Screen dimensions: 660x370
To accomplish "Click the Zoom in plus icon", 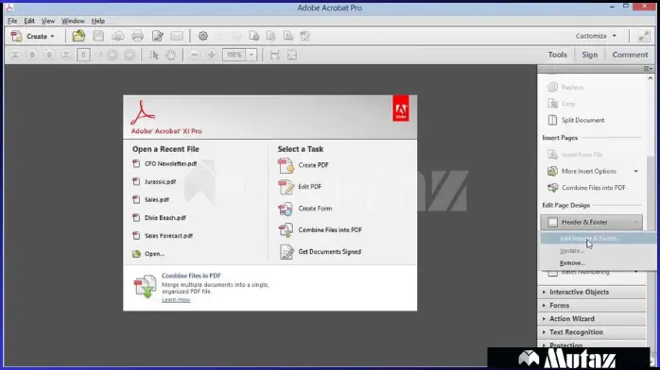I will [x=211, y=55].
